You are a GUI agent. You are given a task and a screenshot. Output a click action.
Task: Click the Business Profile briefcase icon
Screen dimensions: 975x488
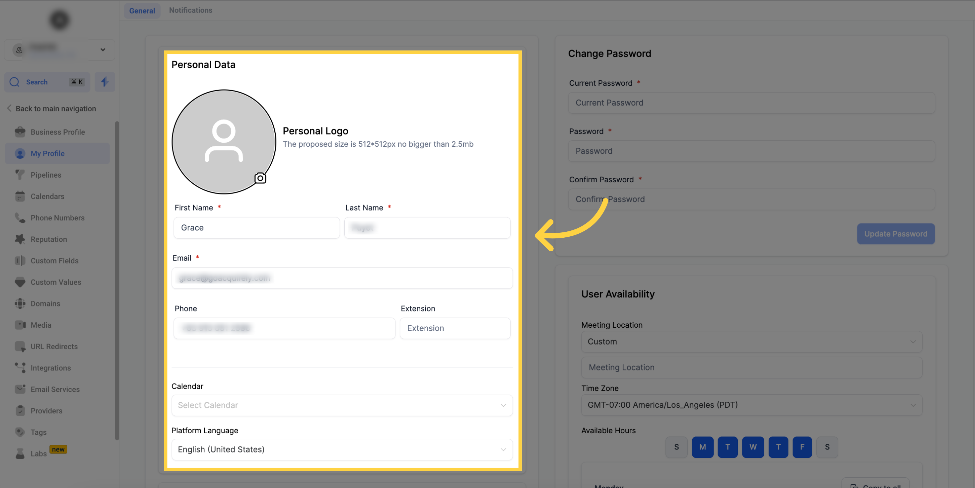click(x=20, y=132)
